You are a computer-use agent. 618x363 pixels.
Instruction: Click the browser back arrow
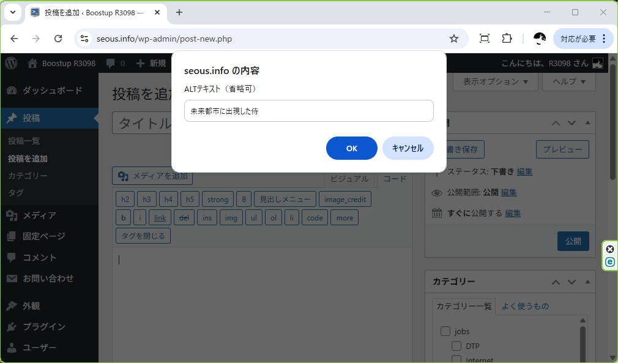point(15,39)
